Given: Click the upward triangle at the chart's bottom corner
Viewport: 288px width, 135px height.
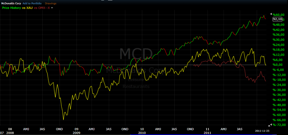Looking at the screenshot, I should tap(269, 126).
